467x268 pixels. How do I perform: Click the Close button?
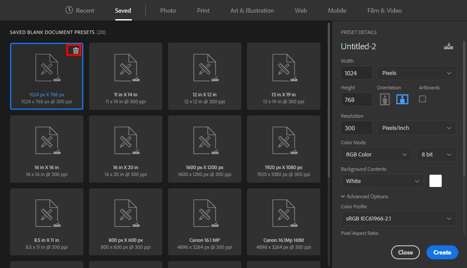(x=405, y=252)
